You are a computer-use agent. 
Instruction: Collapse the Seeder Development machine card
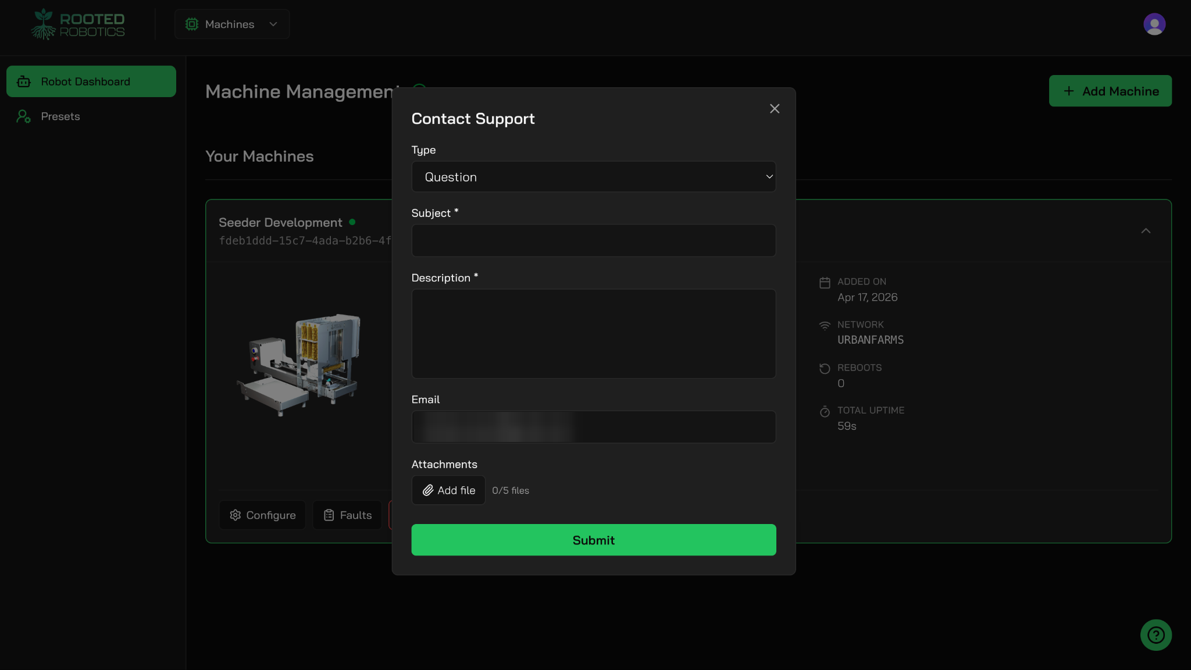tap(1145, 231)
